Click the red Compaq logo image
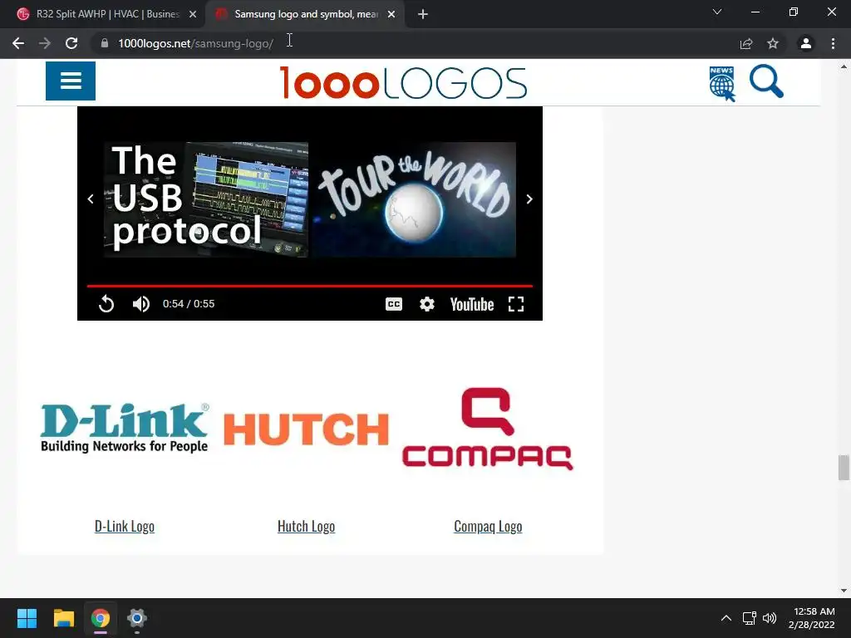 point(487,429)
